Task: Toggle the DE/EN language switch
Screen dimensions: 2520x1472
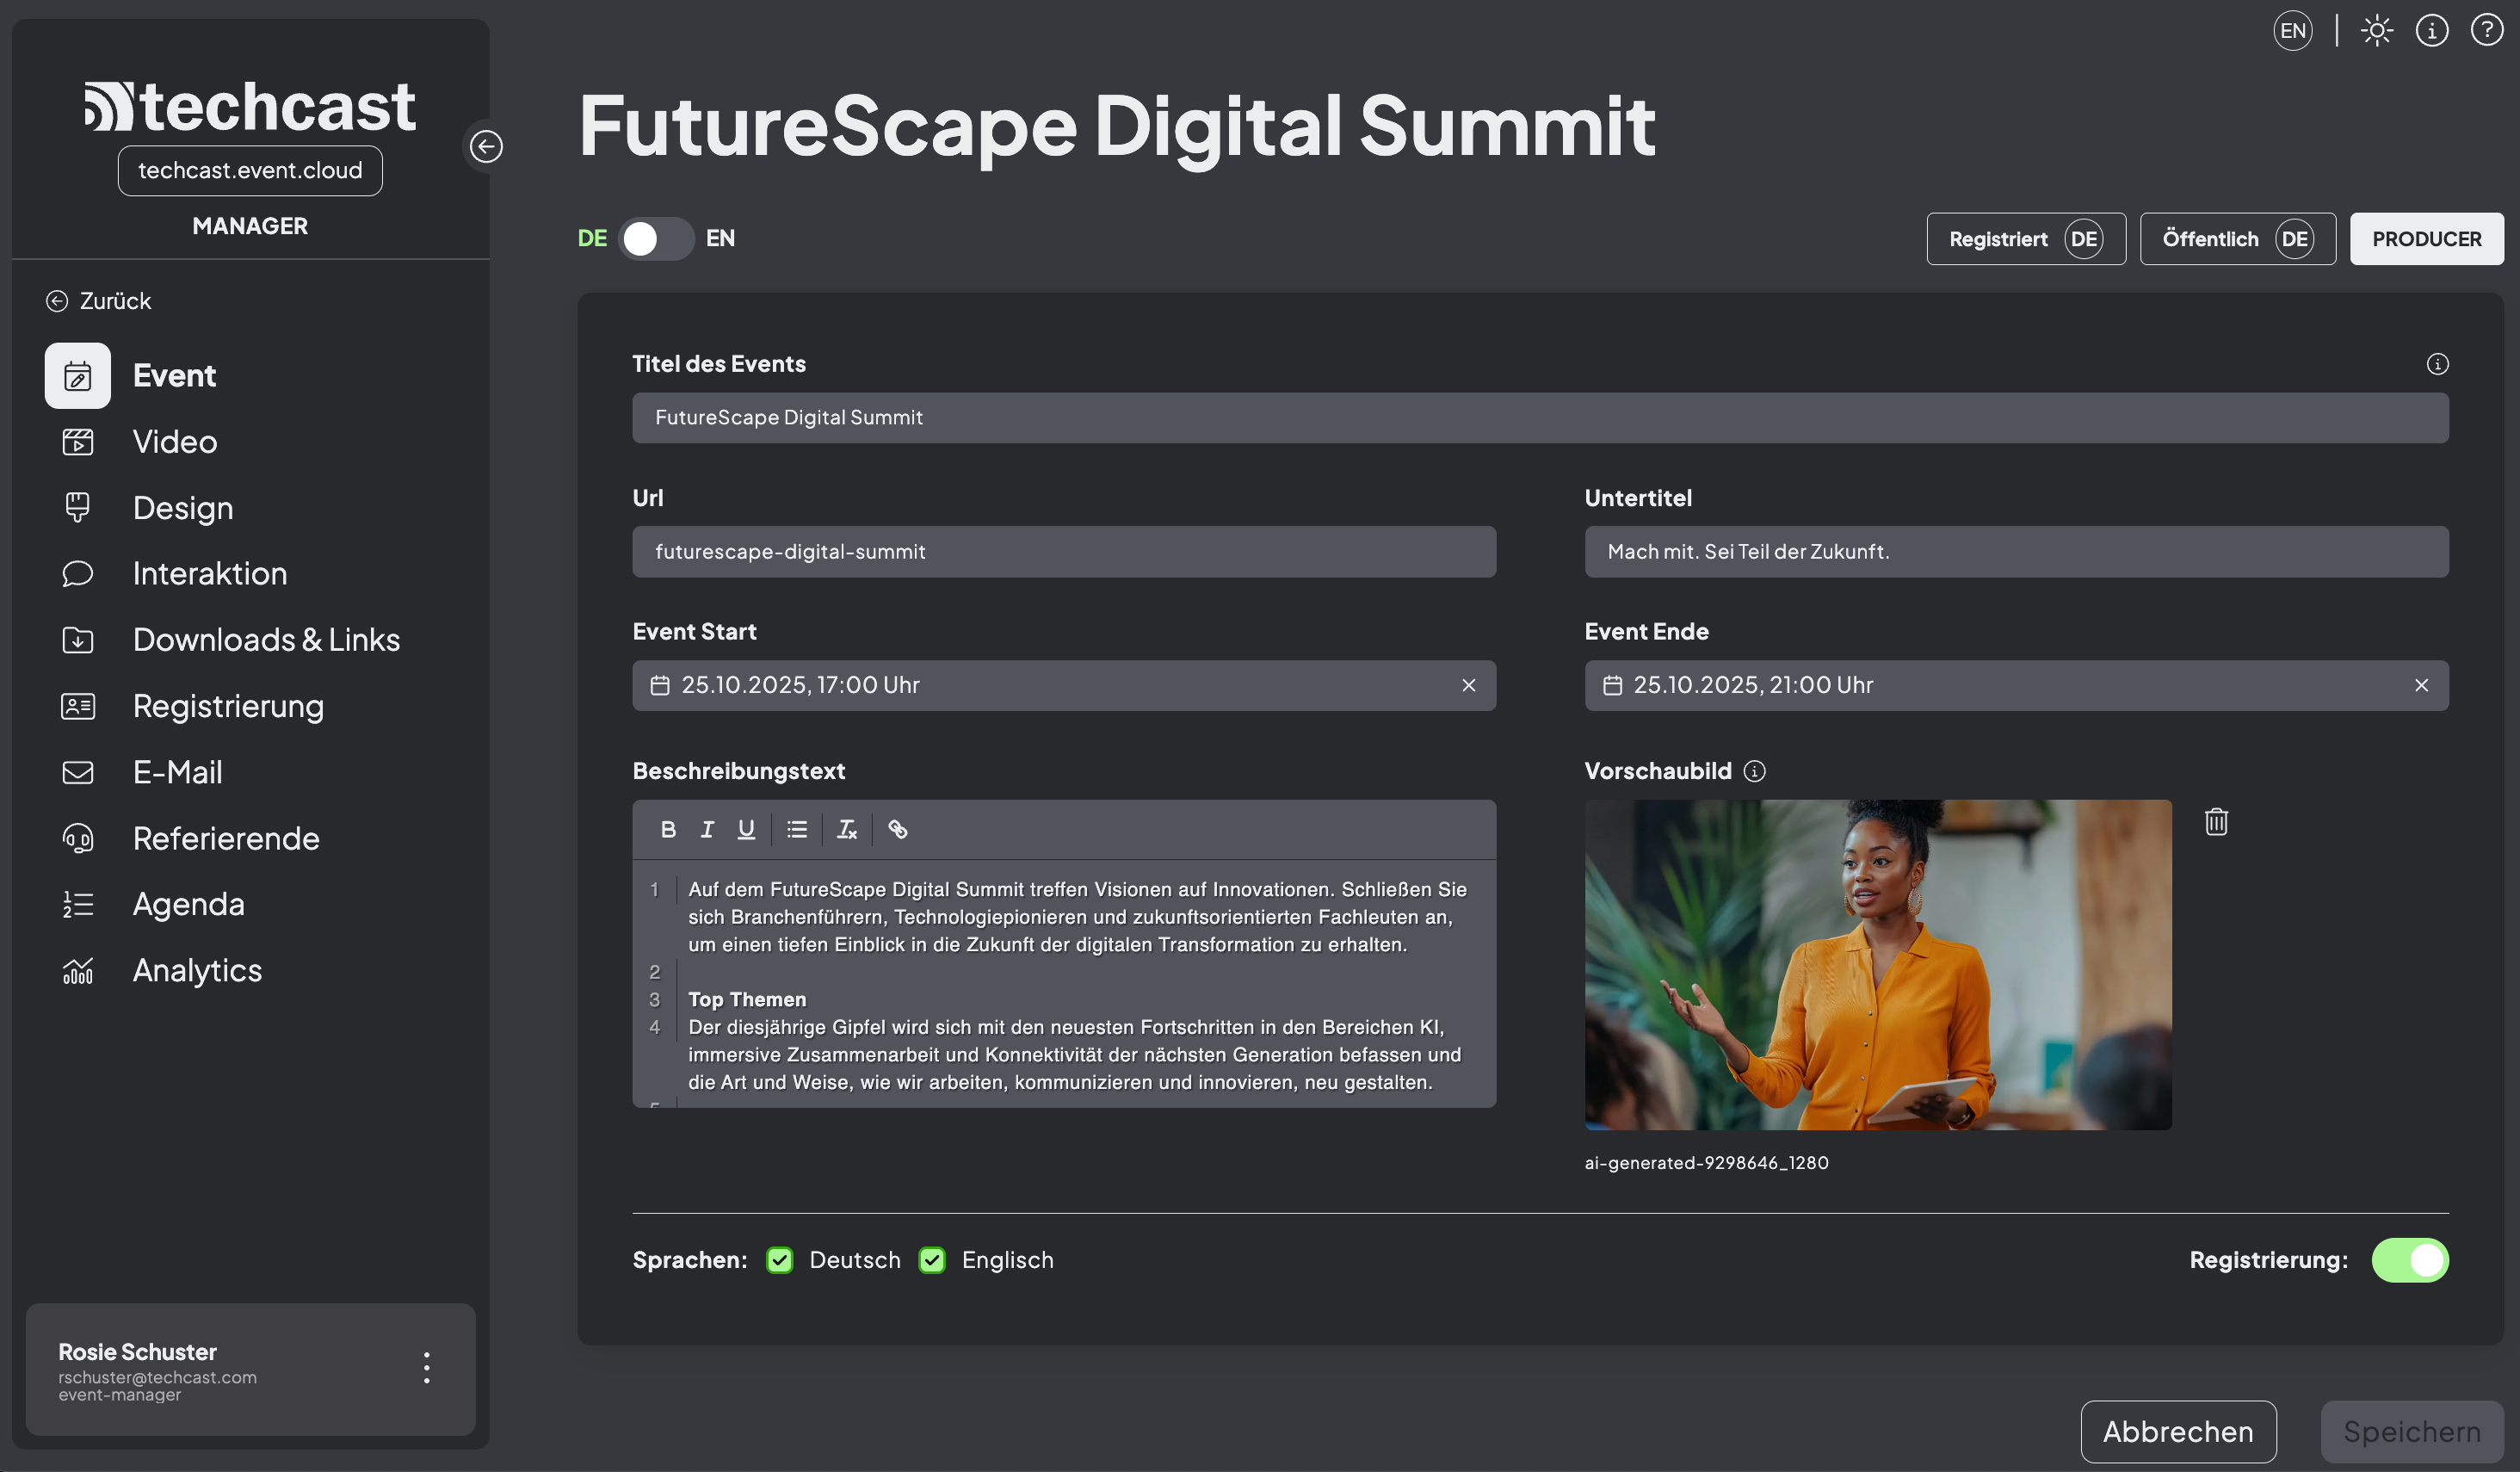Action: [655, 239]
